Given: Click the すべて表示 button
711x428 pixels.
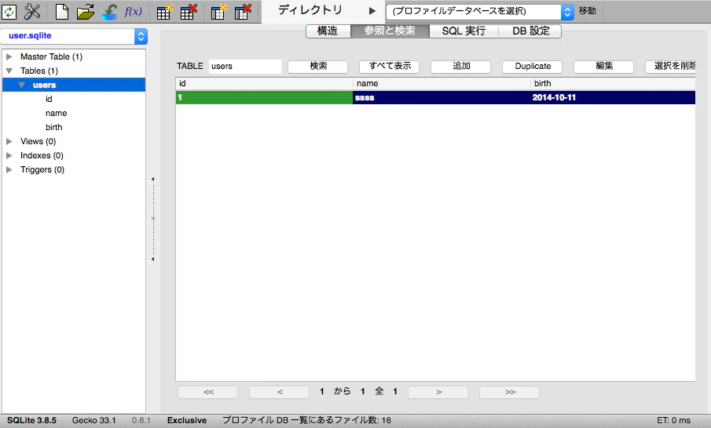Looking at the screenshot, I should point(389,66).
